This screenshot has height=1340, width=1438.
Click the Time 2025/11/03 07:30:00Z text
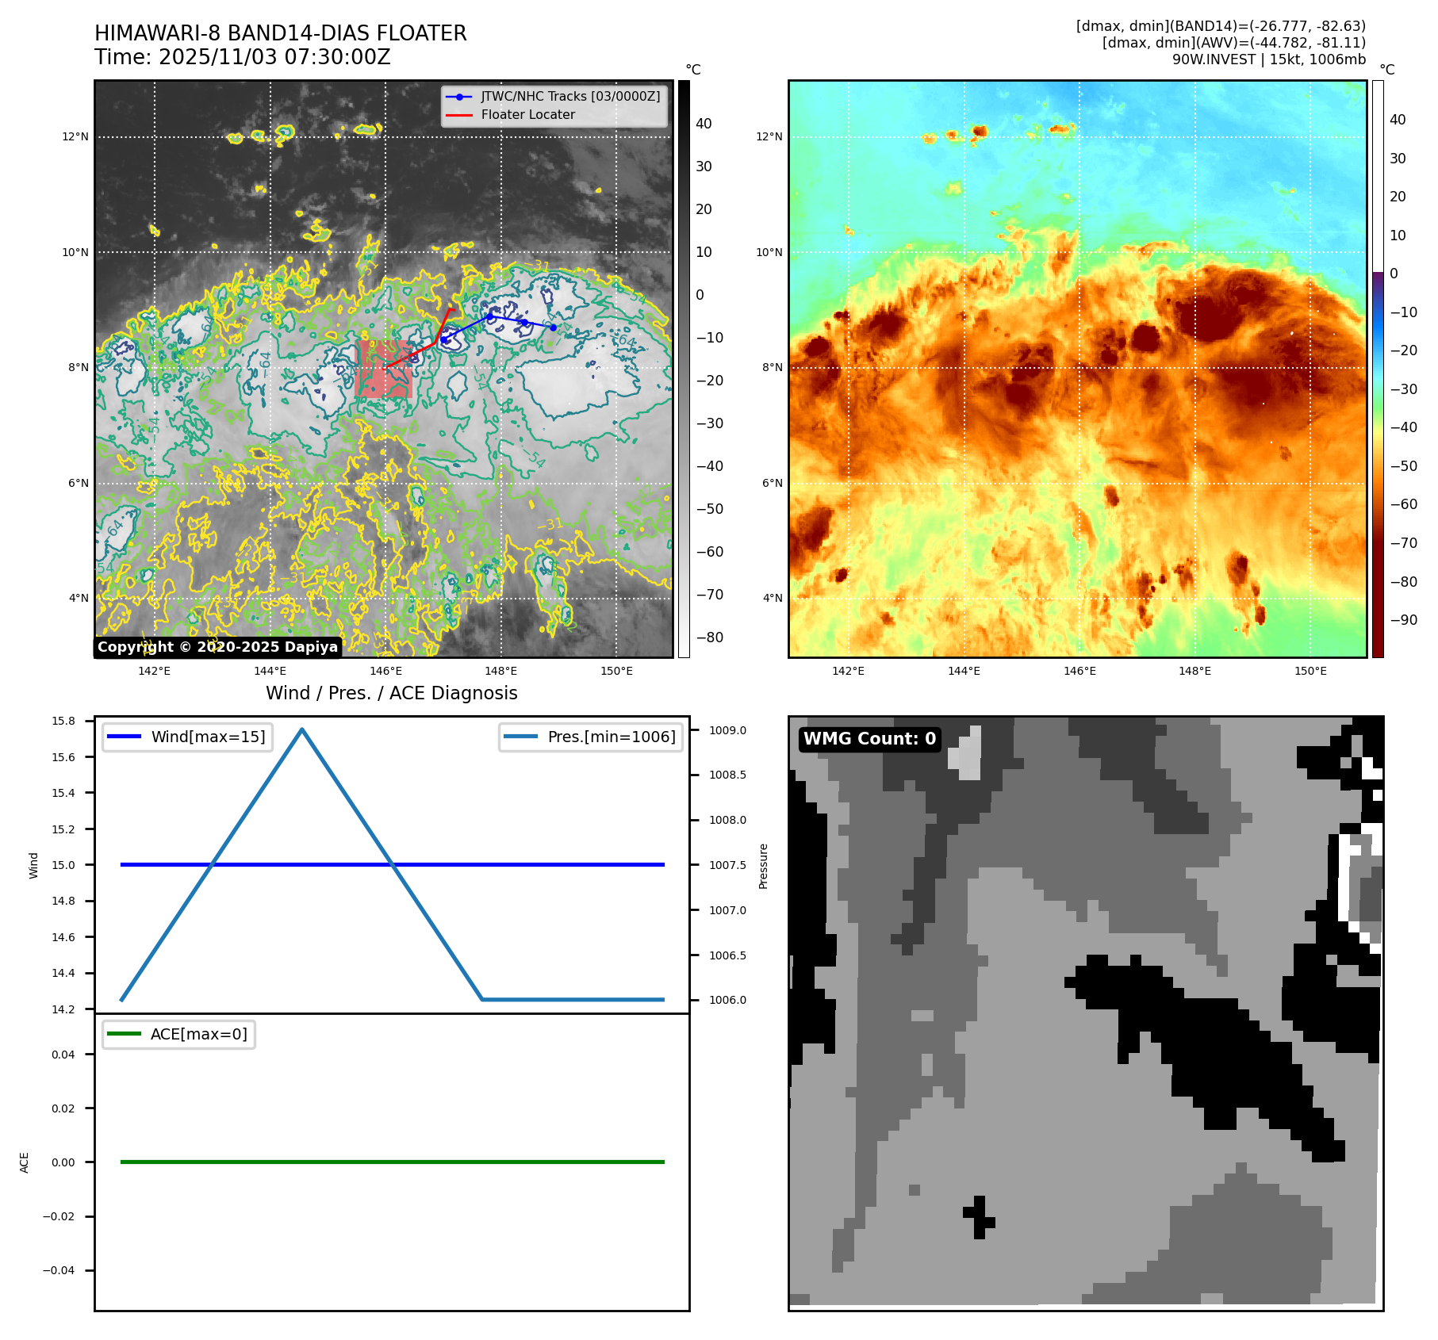click(243, 57)
